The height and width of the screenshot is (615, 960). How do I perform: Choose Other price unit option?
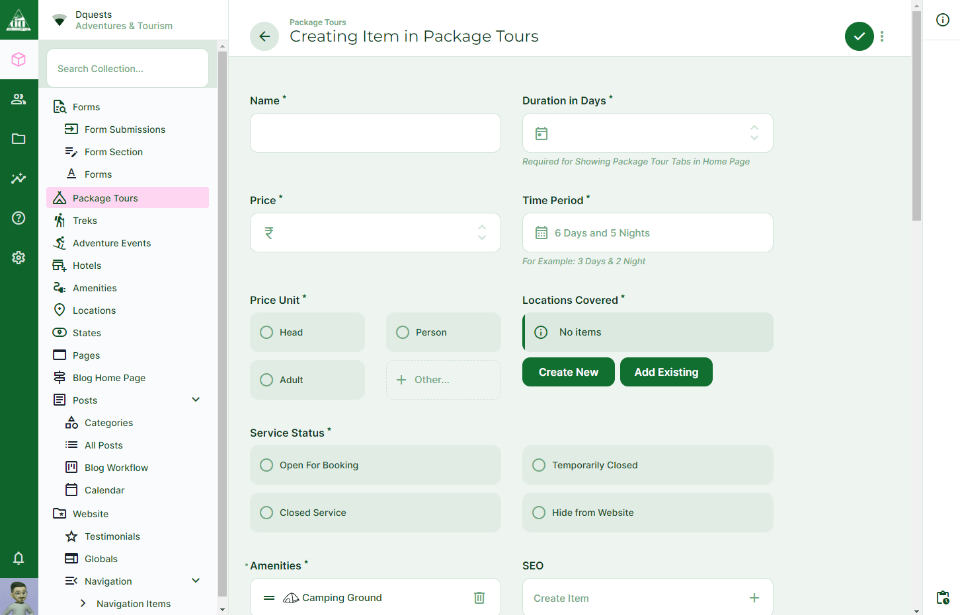(444, 380)
